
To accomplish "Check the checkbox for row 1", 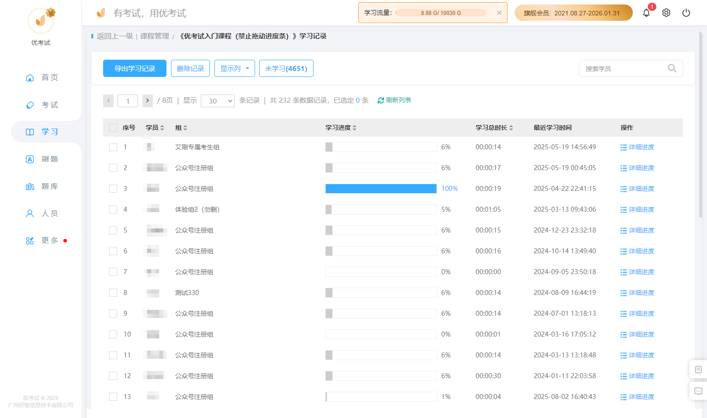I will 113,147.
